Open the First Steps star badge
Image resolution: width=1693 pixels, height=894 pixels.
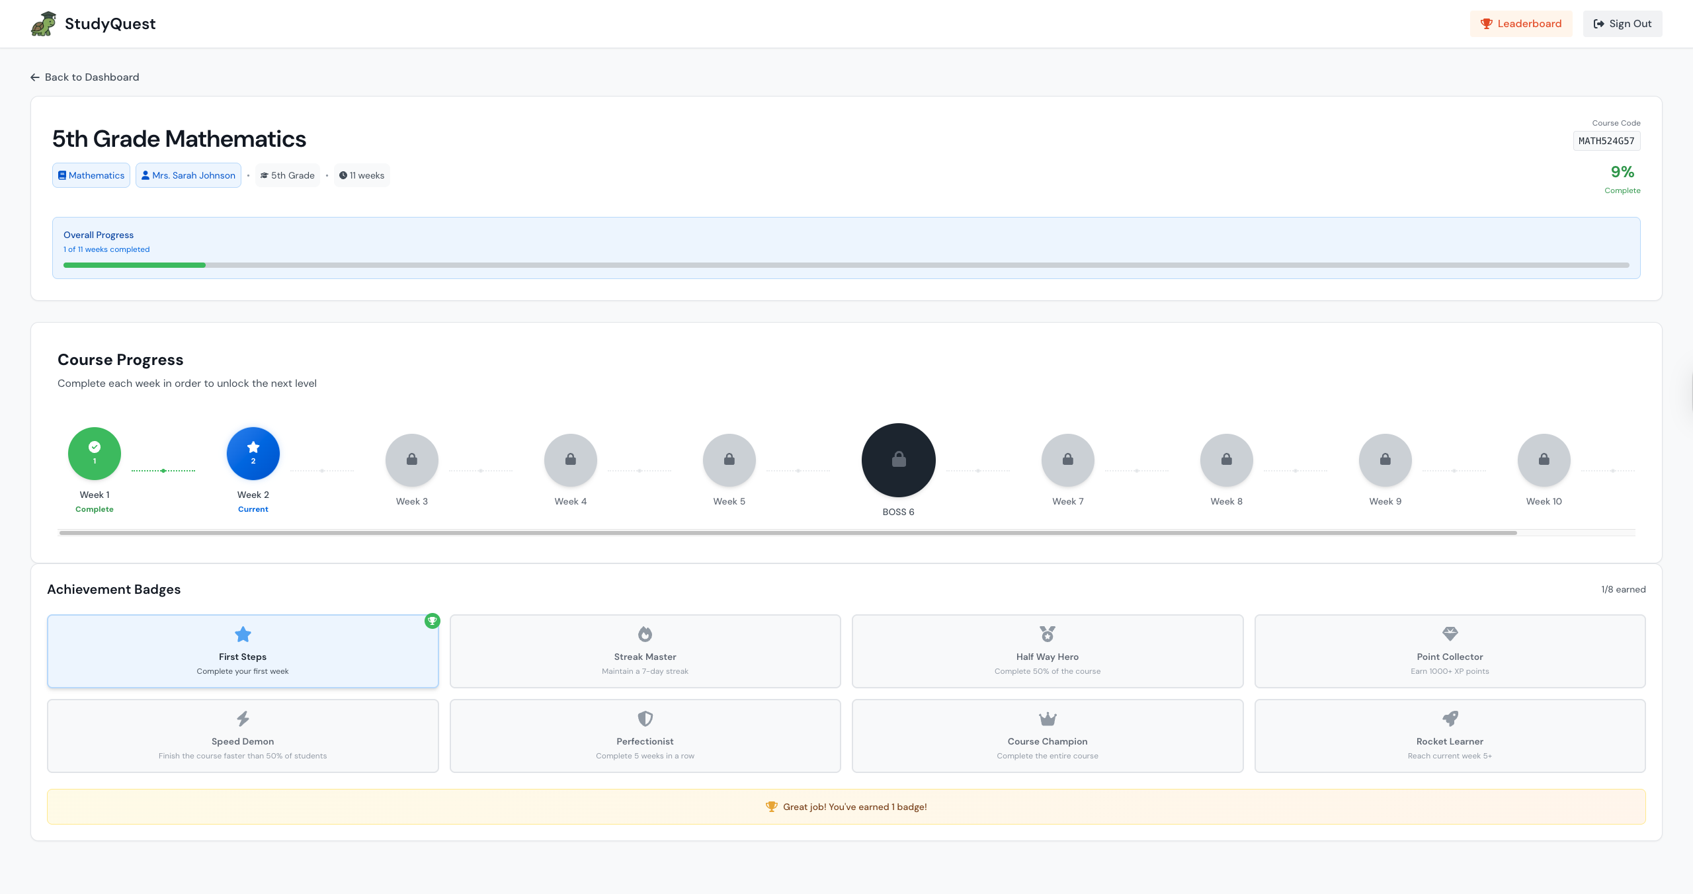pyautogui.click(x=243, y=651)
